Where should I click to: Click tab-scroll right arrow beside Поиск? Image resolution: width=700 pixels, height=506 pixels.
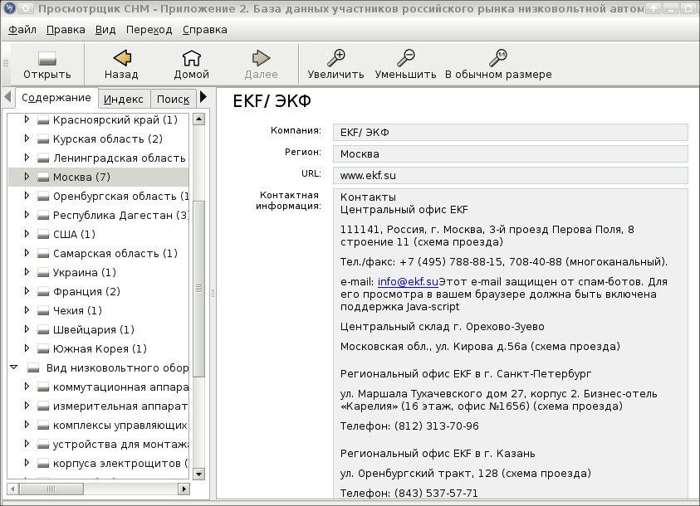click(203, 97)
